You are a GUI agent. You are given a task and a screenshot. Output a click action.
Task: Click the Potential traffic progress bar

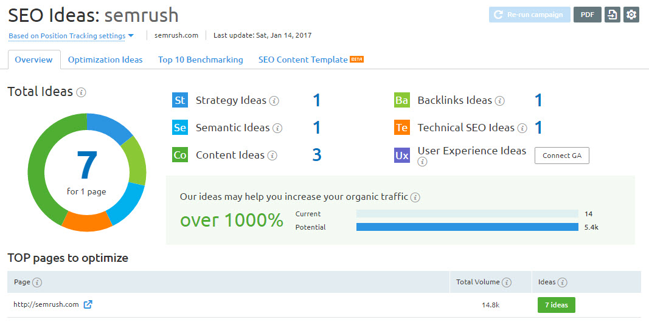[x=467, y=227]
